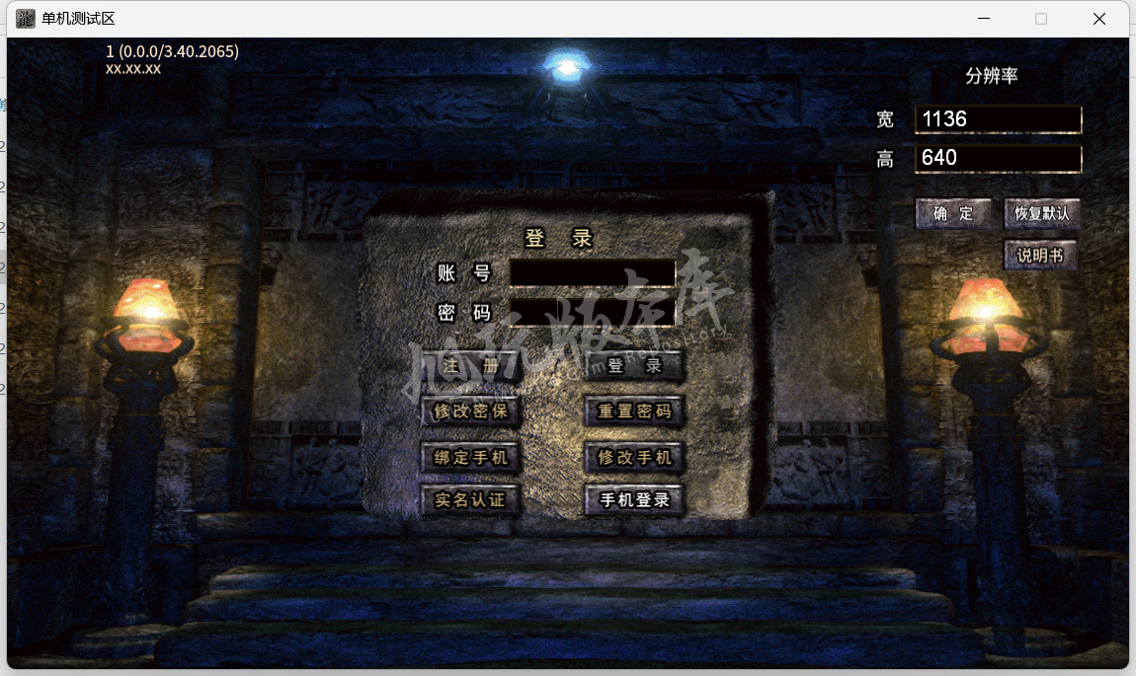This screenshot has width=1136, height=676.
Task: Open the 说明书 manual button
Action: pos(1040,255)
